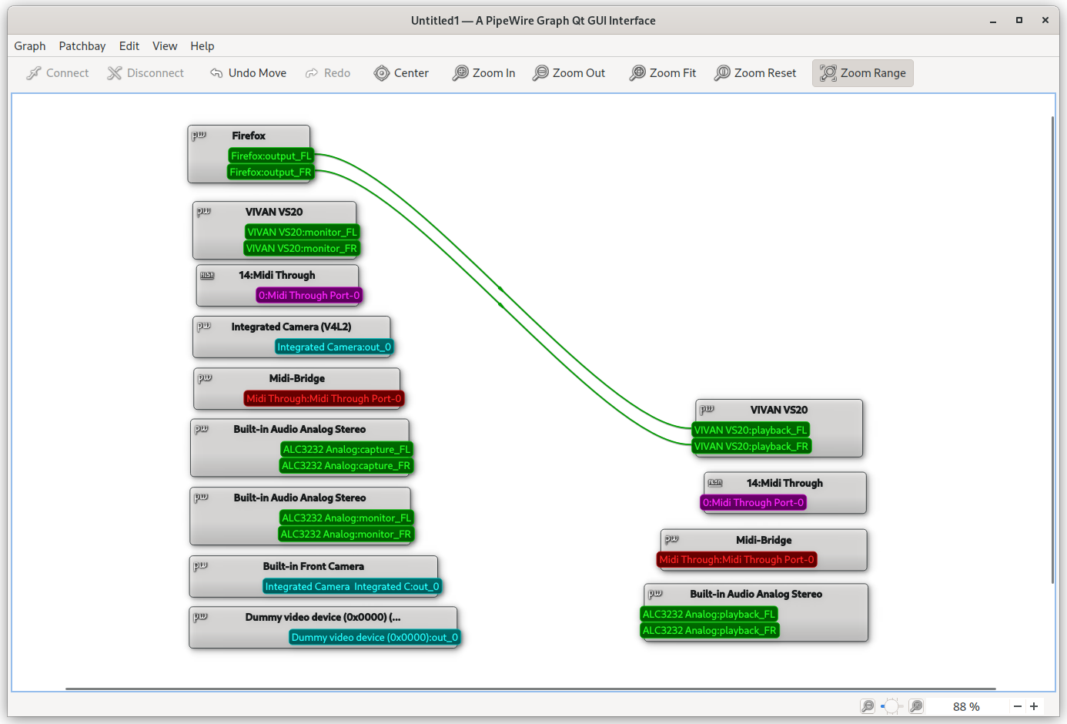Click the PipeWire icon on Dummy video device node
Image resolution: width=1067 pixels, height=724 pixels.
pos(200,616)
